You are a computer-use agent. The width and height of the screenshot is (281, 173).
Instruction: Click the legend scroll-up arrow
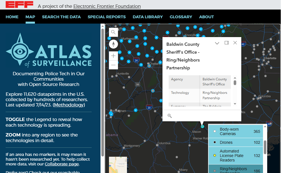265,126
